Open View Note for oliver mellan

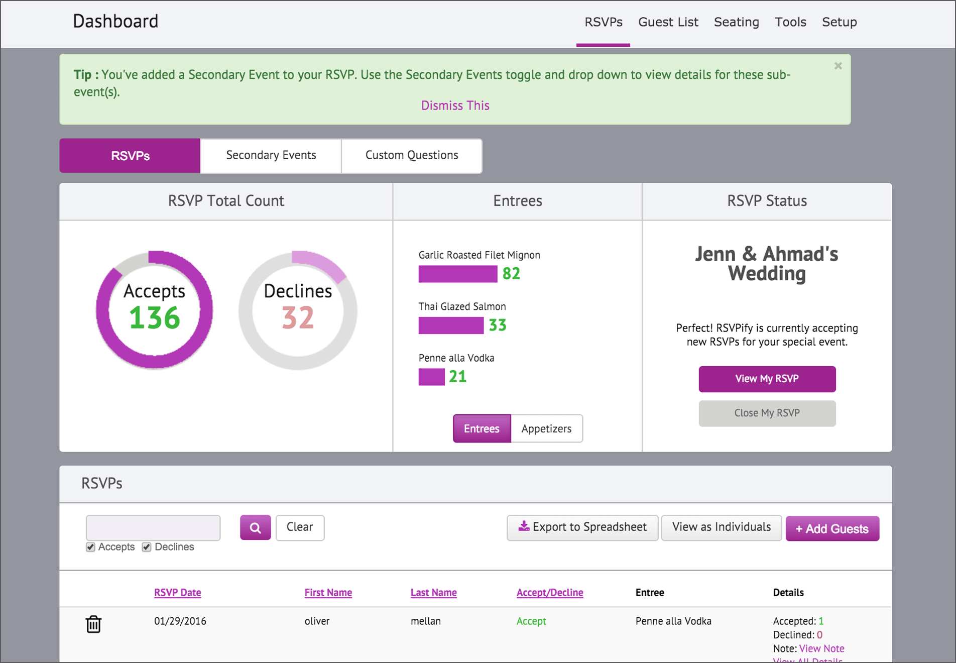click(x=821, y=648)
